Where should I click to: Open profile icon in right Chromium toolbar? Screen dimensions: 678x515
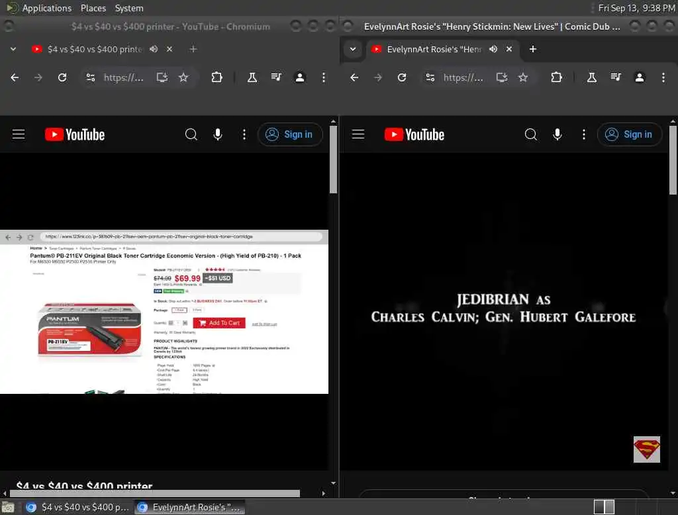tap(640, 77)
